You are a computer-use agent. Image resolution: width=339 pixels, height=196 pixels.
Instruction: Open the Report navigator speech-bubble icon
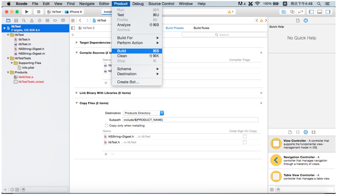tap(63, 20)
